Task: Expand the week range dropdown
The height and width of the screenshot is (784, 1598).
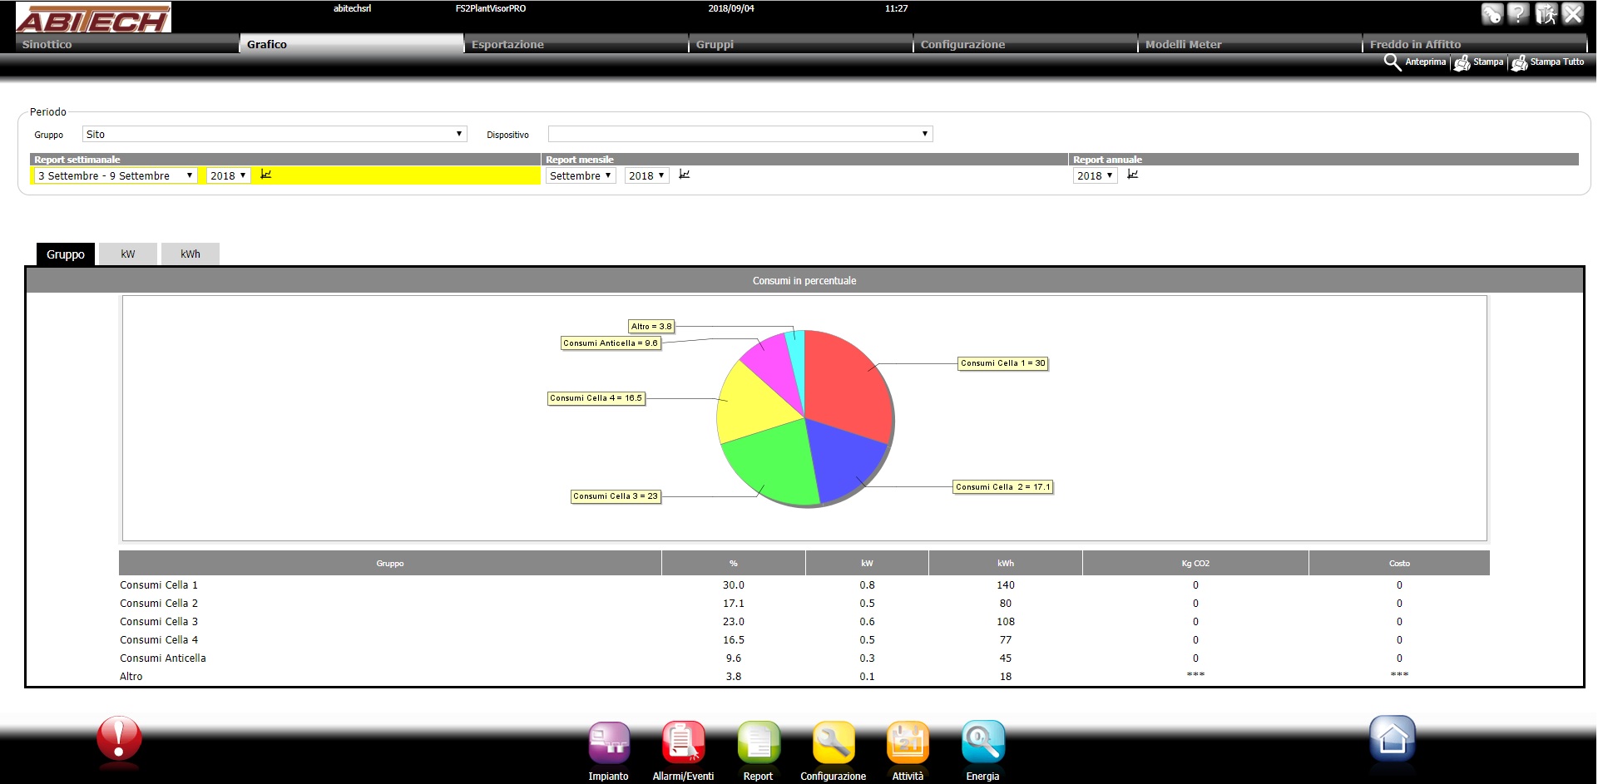Action: click(x=115, y=175)
